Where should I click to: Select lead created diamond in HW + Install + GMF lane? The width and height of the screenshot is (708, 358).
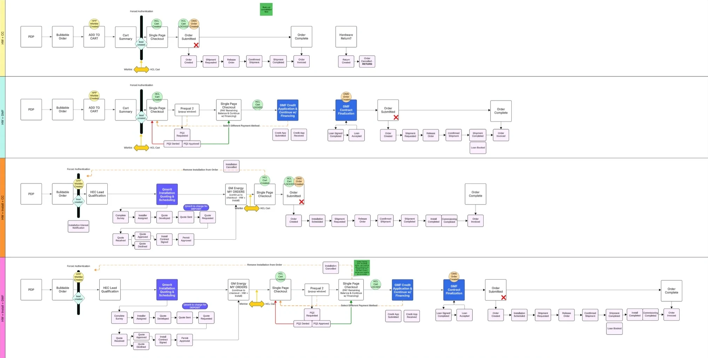coord(79,298)
